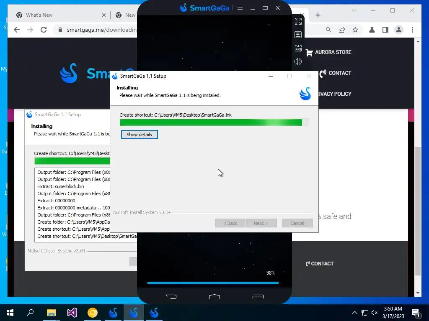This screenshot has width=429, height=321.
Task: Bookmark this page with the star icon
Action: (355, 30)
